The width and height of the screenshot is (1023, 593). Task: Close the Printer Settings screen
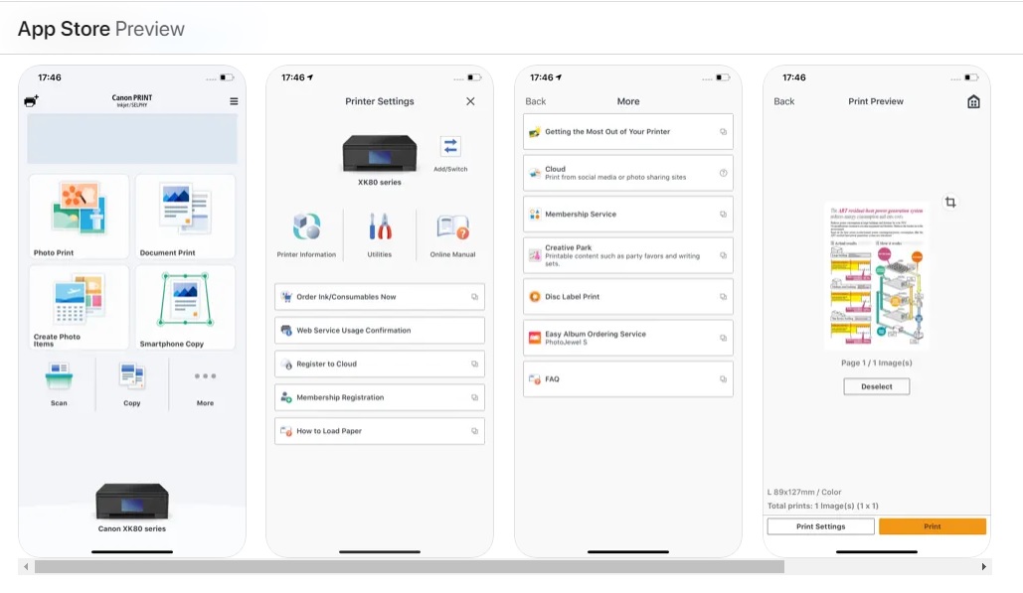tap(470, 101)
